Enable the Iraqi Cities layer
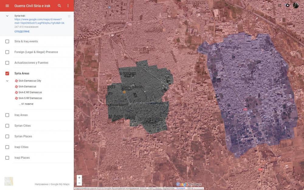The height and width of the screenshot is (190, 304). 7,147
